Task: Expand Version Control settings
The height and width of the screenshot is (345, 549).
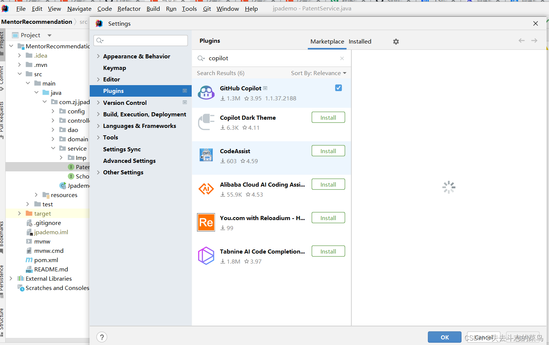Action: coord(98,103)
